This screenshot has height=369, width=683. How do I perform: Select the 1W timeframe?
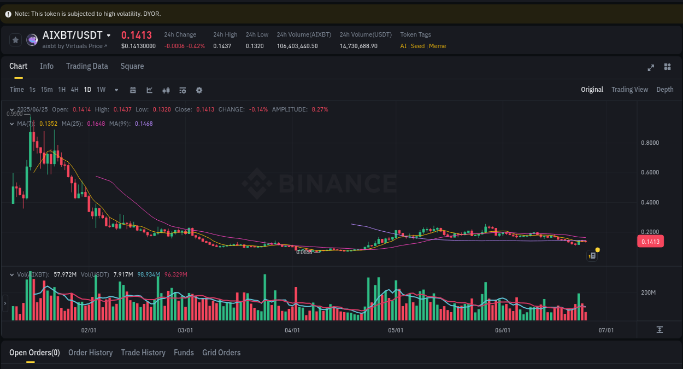coord(101,89)
